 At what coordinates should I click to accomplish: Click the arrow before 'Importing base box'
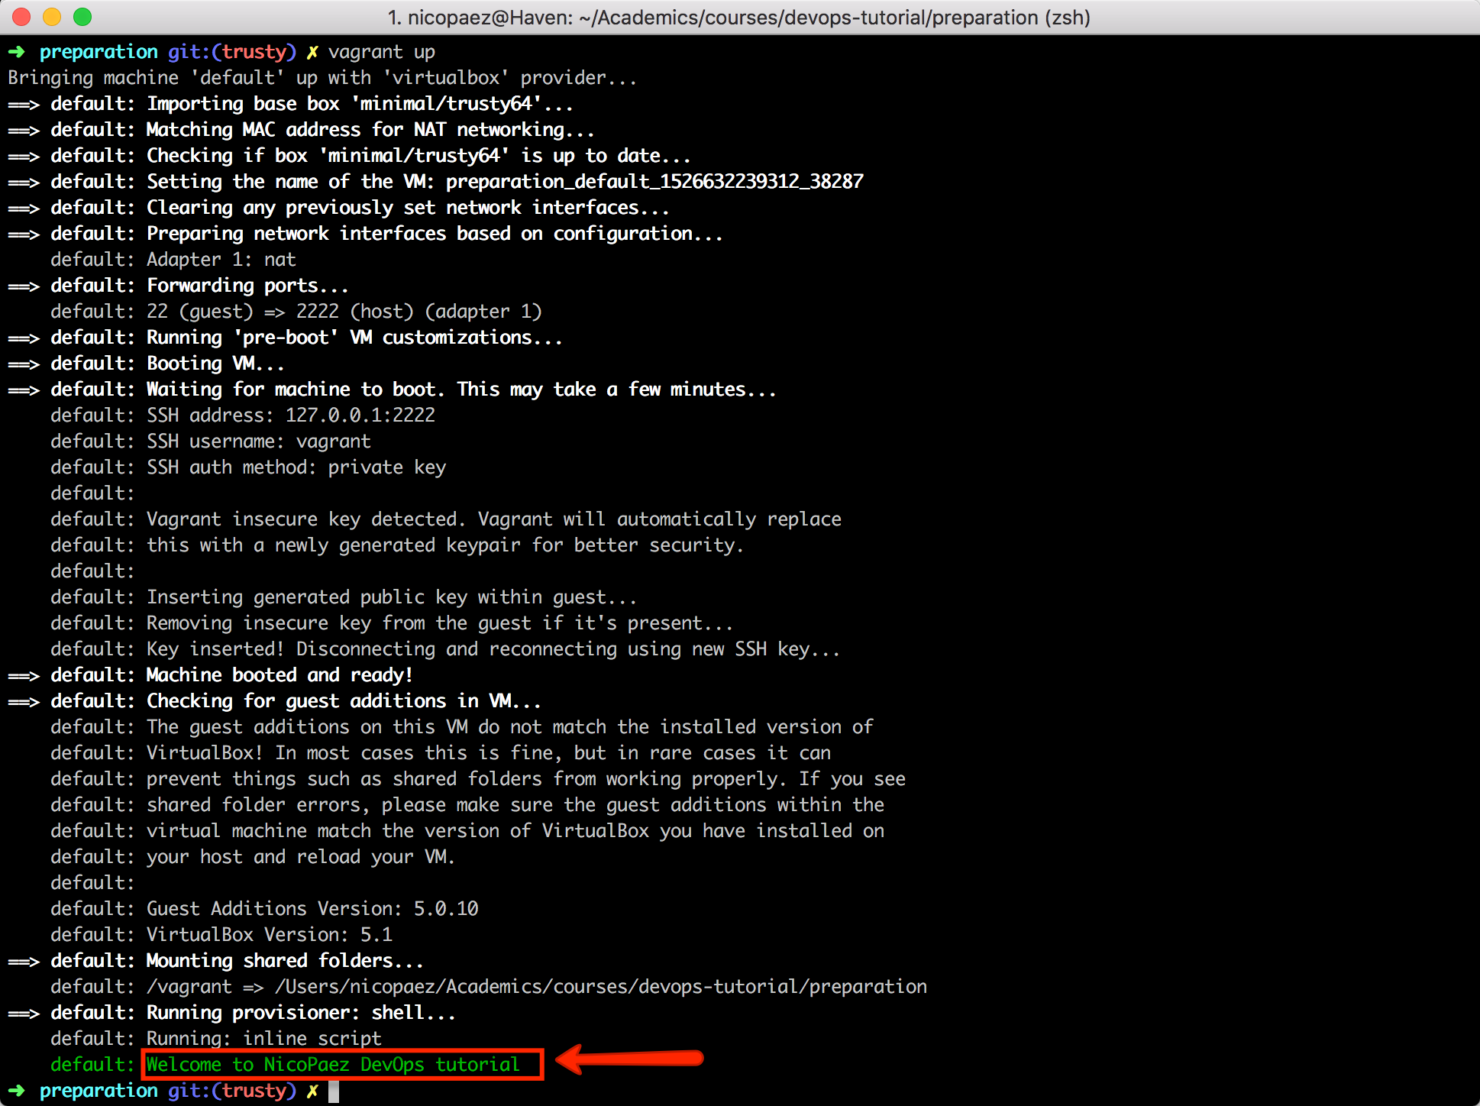click(x=24, y=105)
